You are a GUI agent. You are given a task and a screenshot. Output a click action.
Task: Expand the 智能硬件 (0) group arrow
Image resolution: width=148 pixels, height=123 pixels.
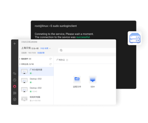click(20, 59)
